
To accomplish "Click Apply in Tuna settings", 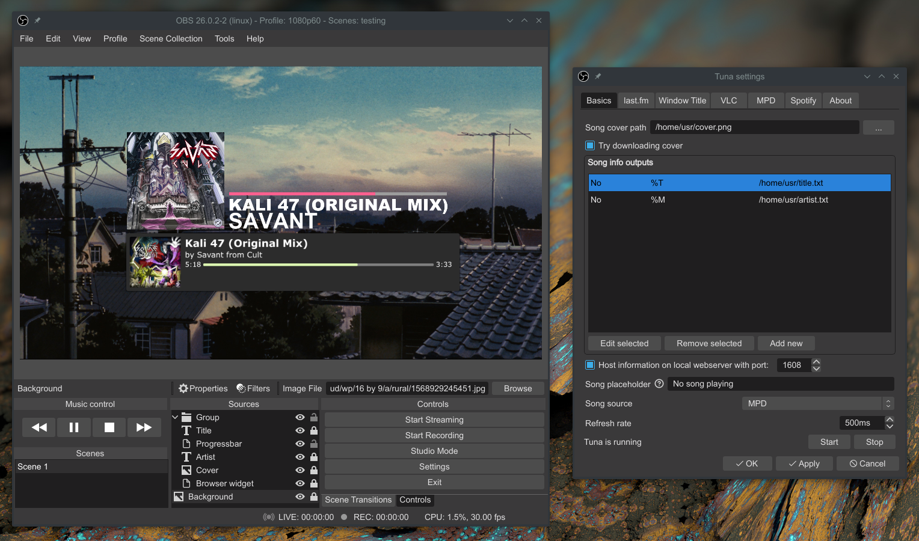I will [804, 463].
